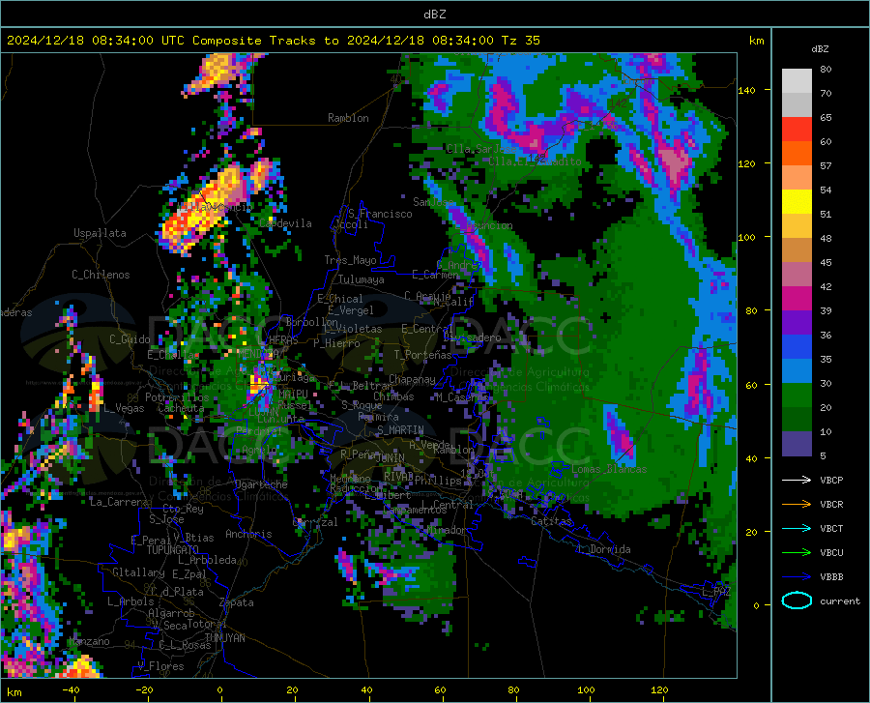Select the red color band above 60
The image size is (870, 703).
[797, 130]
